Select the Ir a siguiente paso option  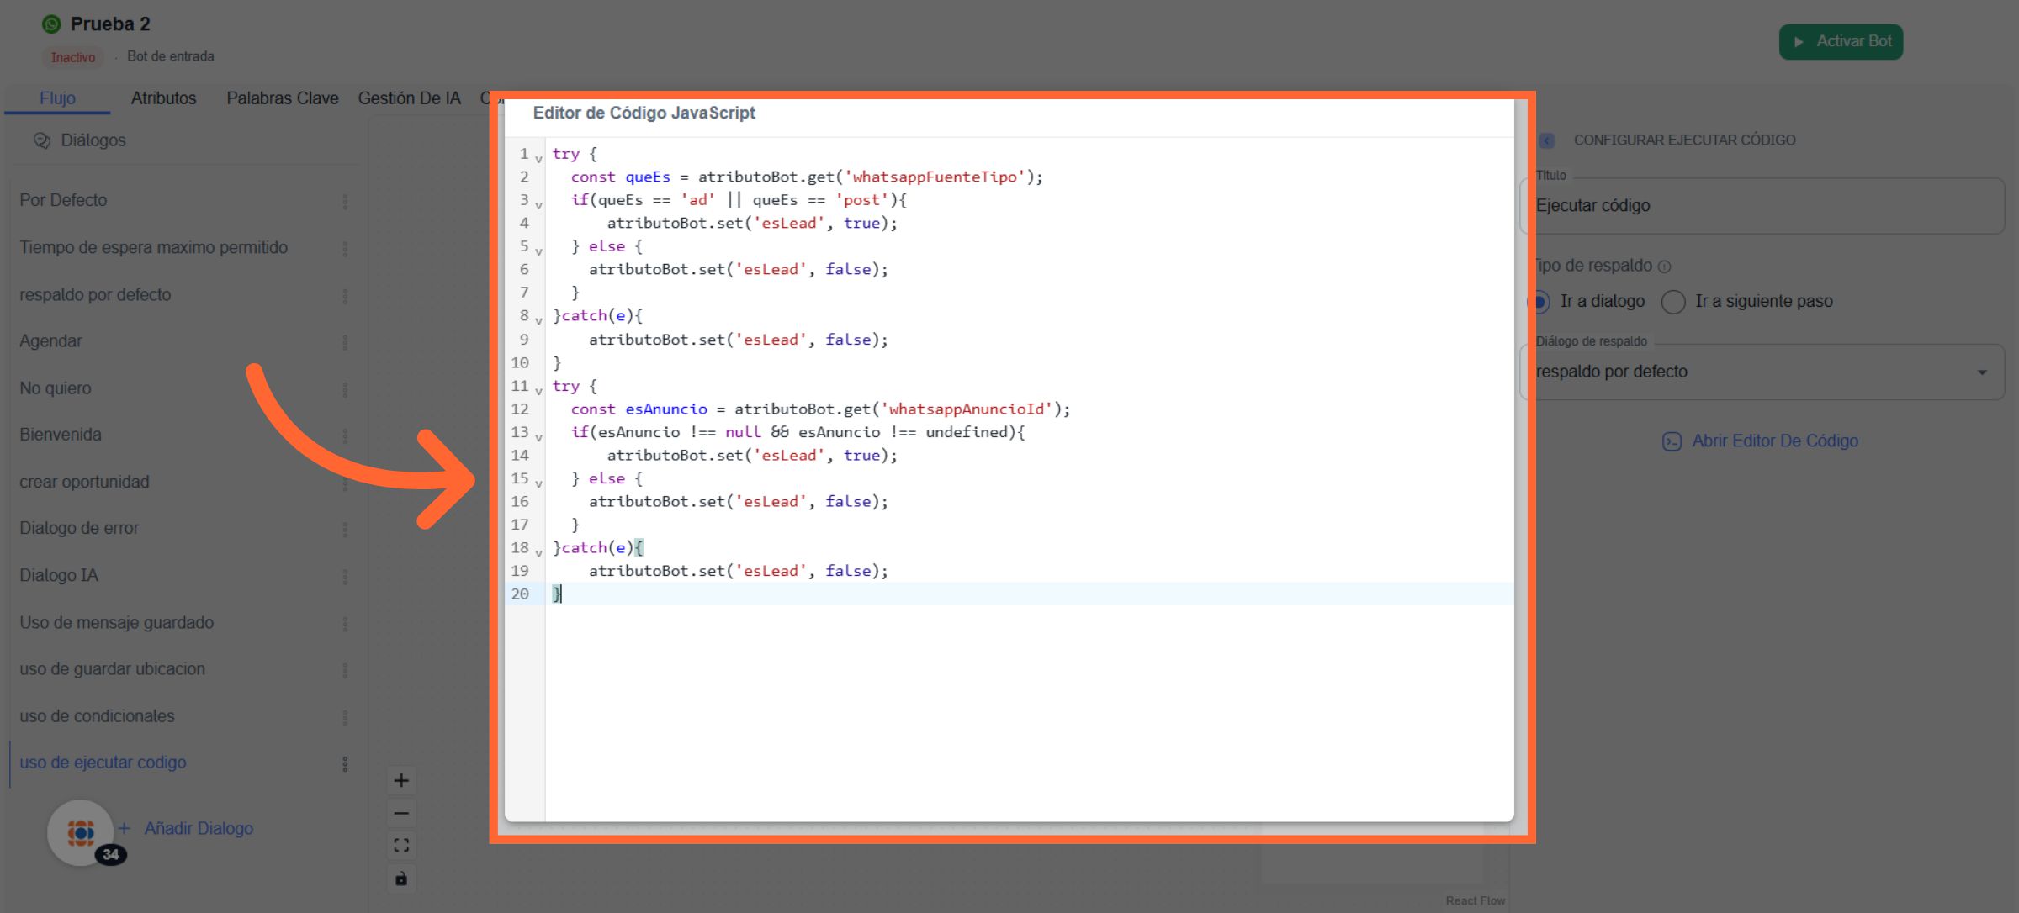[1673, 302]
